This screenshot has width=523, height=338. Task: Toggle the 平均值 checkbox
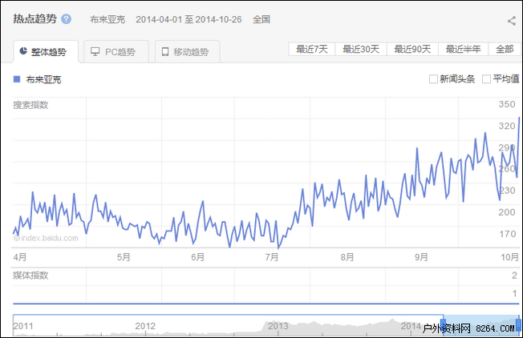pos(487,79)
